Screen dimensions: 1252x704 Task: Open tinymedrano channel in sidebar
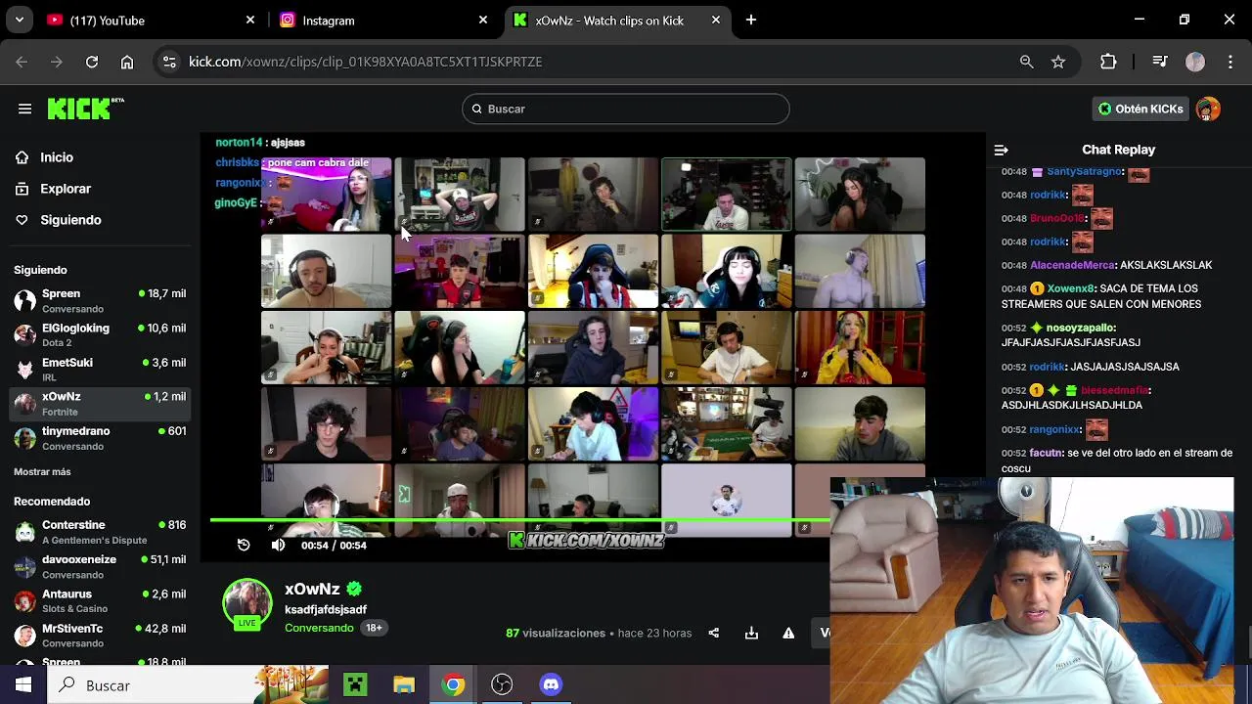coord(100,438)
